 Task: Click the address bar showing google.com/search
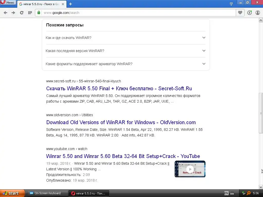click(135, 13)
